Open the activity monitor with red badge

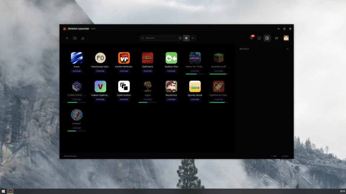[x=251, y=38]
